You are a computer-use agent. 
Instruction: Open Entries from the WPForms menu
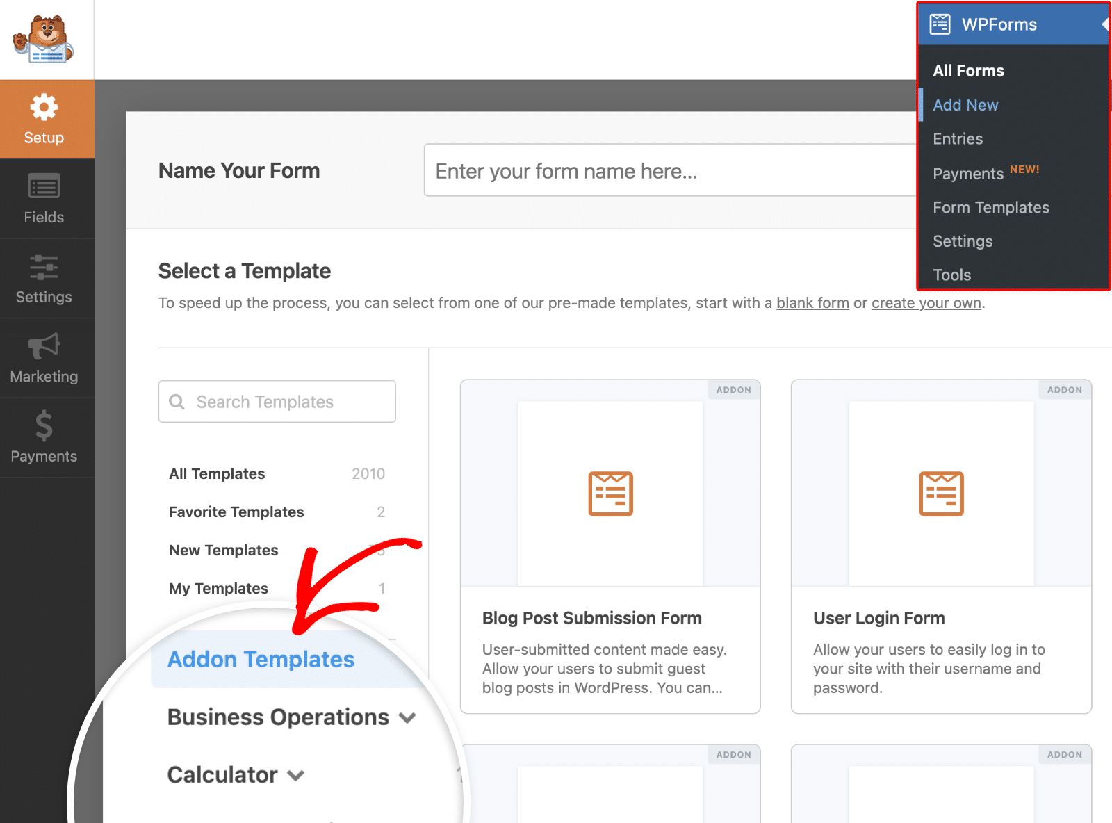(x=958, y=139)
